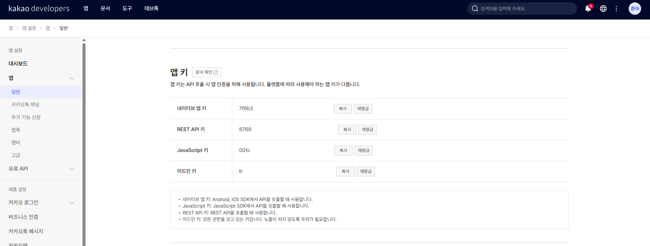
Task: Click the user profile avatar
Action: tap(635, 9)
